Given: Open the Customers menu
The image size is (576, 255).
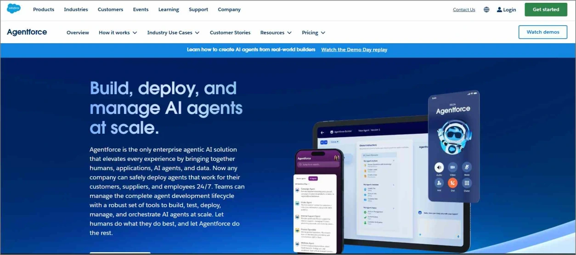Looking at the screenshot, I should tap(110, 10).
